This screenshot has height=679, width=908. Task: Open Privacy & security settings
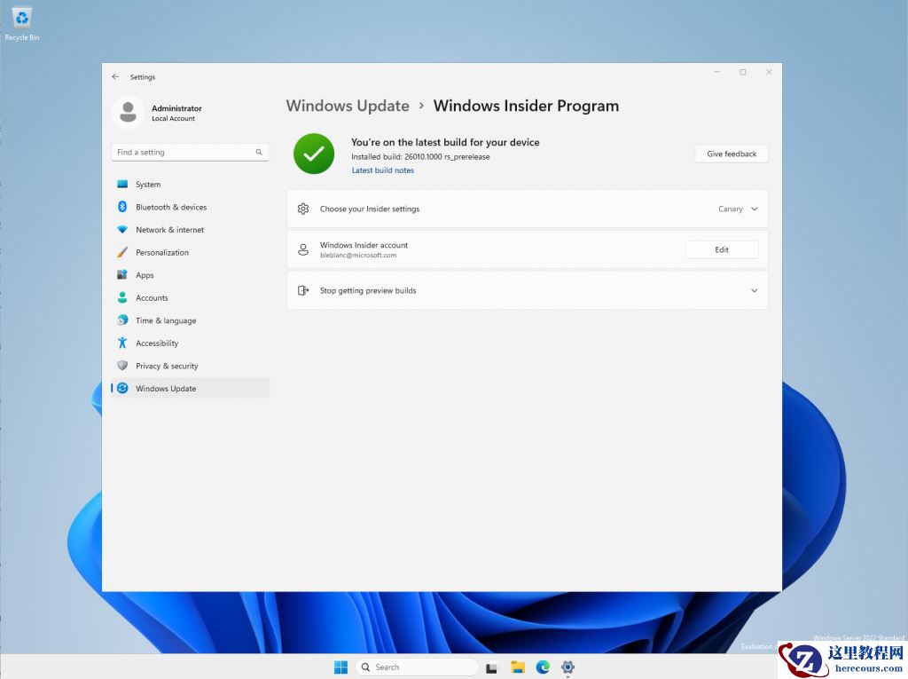[x=168, y=366]
